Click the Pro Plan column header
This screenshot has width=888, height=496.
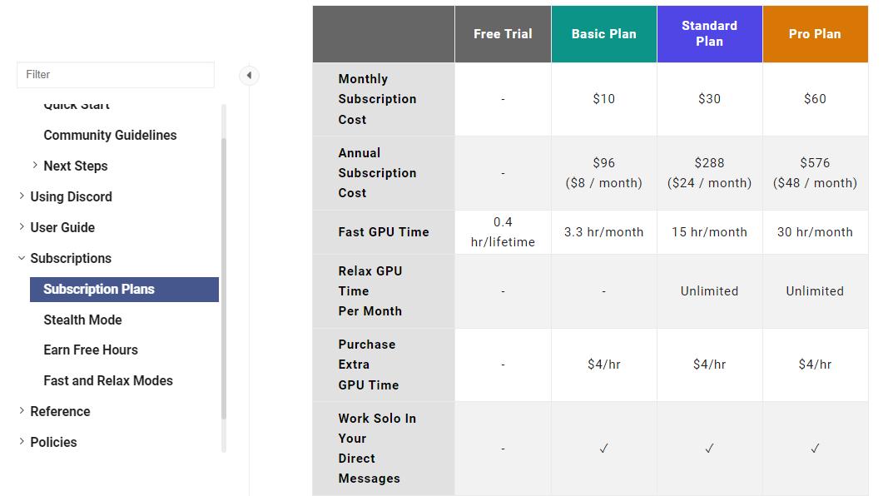tap(815, 34)
